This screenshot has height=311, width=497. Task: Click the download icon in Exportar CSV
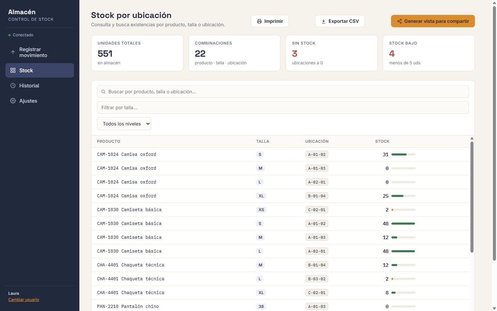click(x=323, y=21)
